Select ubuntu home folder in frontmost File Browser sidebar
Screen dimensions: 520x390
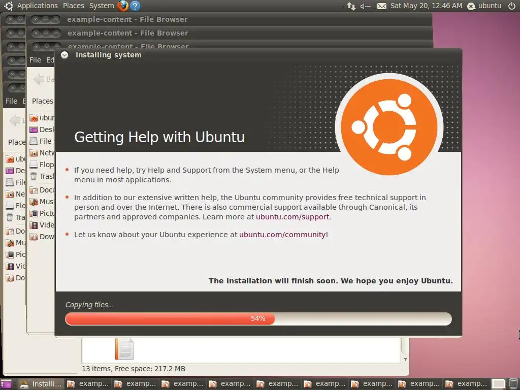point(42,118)
